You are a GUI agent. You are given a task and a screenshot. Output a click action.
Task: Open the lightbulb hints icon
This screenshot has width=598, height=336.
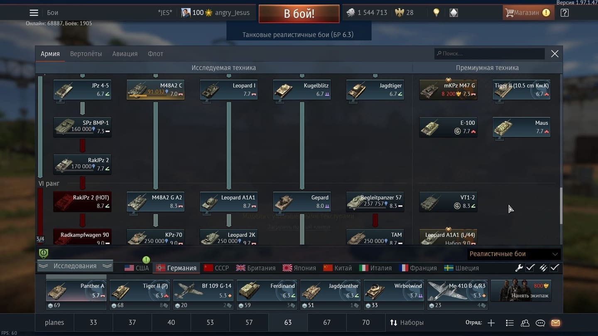point(436,13)
